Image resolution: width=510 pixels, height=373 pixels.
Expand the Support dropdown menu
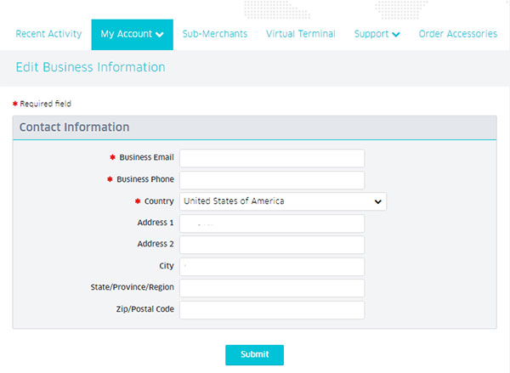point(377,34)
